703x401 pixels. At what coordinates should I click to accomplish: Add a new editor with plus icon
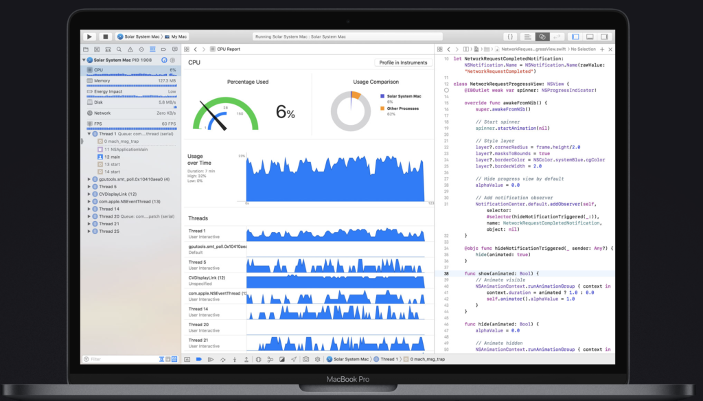[602, 49]
